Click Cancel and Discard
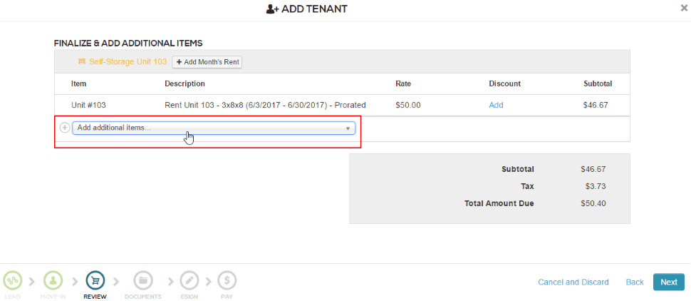The image size is (691, 301). [573, 282]
